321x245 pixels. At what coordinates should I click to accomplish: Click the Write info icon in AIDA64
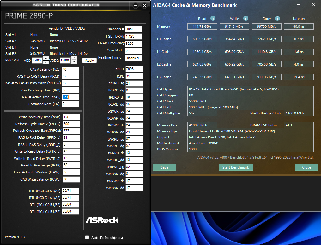[x=246, y=18]
